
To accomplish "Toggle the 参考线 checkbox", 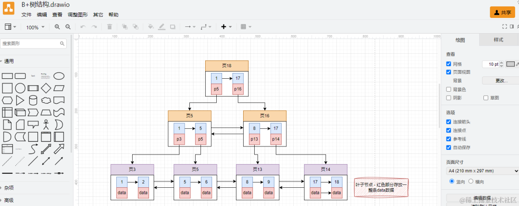I will (x=448, y=139).
